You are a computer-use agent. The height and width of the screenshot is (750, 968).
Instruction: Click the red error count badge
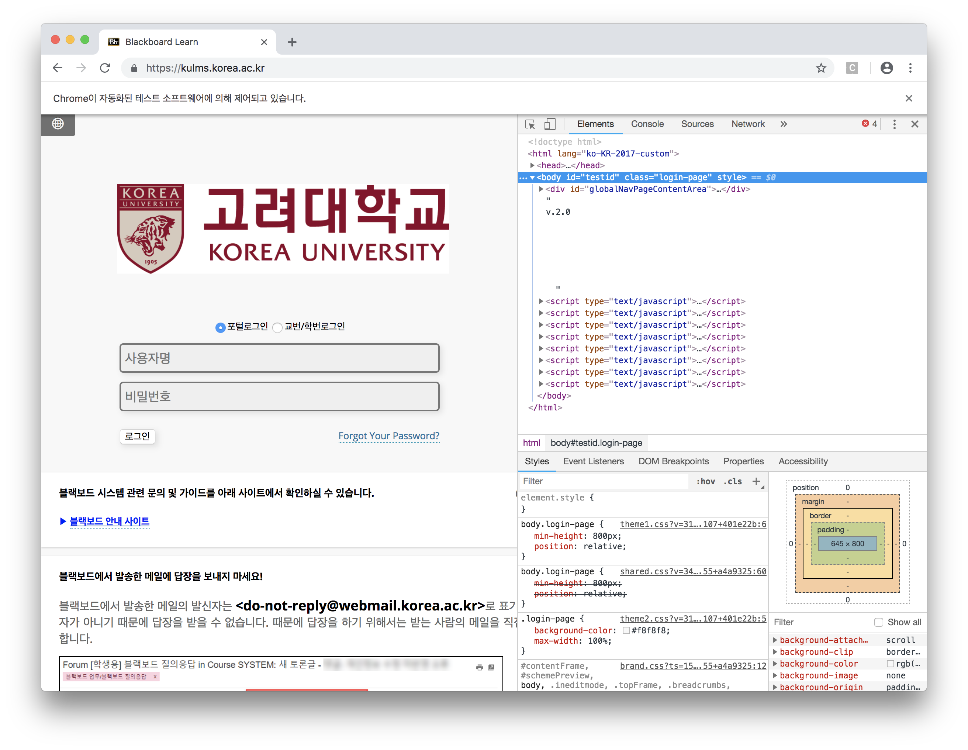coord(869,124)
